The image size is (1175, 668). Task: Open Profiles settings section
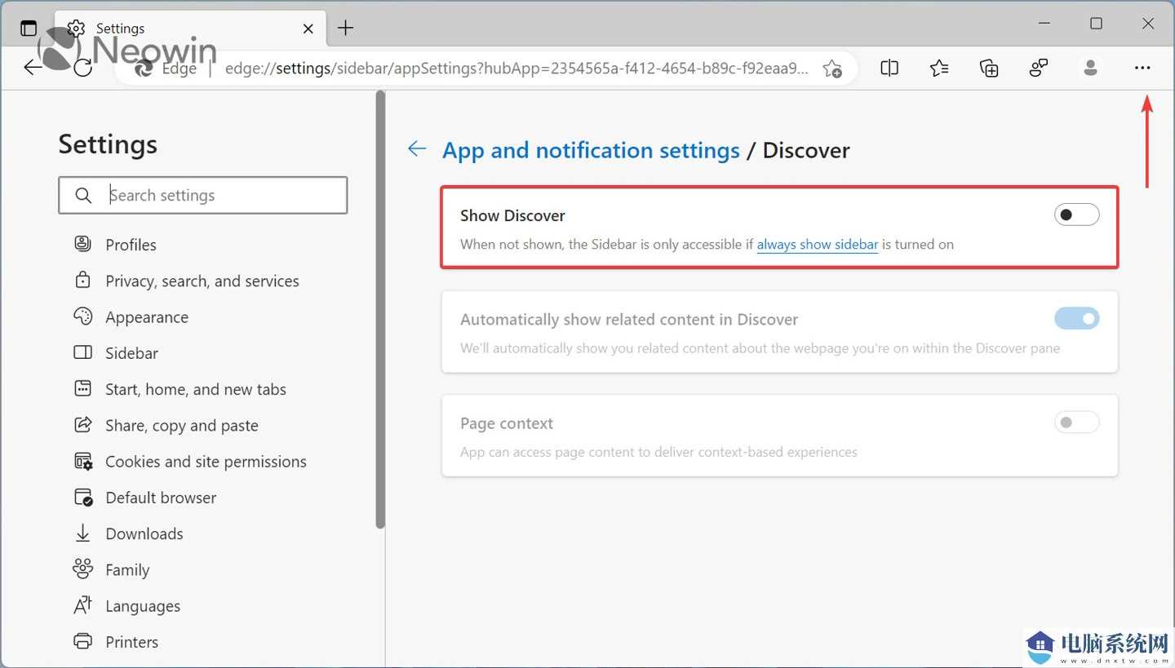click(x=131, y=245)
